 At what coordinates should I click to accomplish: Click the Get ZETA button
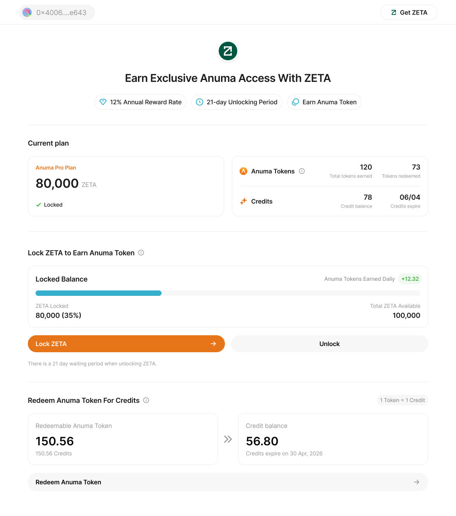(x=409, y=12)
